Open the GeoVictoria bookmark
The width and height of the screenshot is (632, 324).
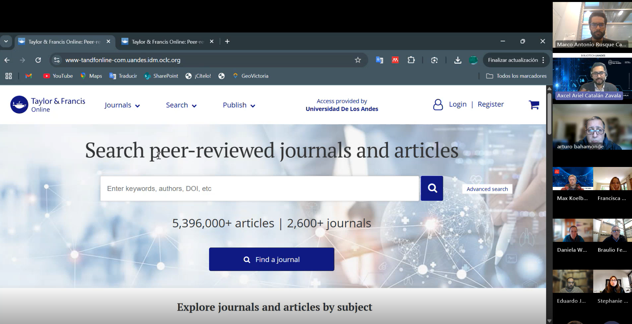250,76
